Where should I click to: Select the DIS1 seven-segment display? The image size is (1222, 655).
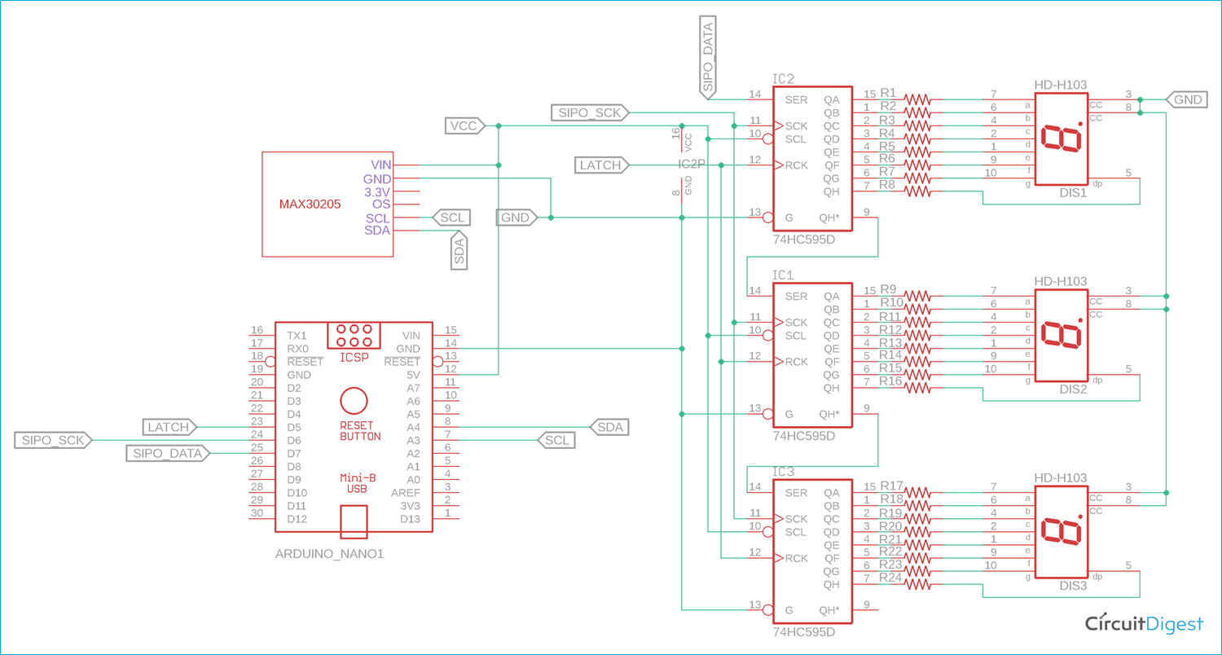(1061, 138)
